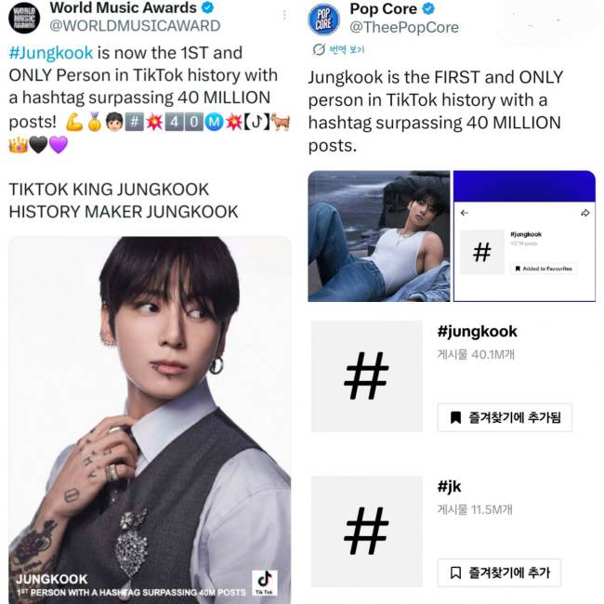Toggle the Added to Favourites button
Image resolution: width=604 pixels, height=604 pixels.
(x=544, y=269)
